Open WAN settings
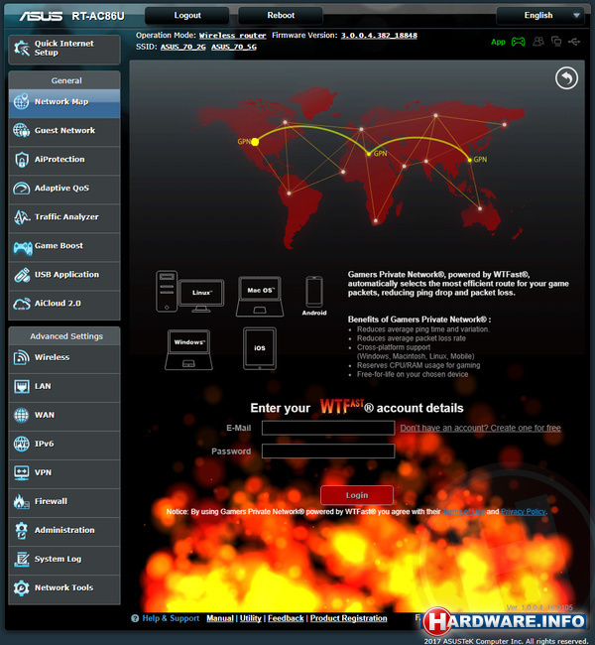The image size is (595, 645). click(64, 416)
